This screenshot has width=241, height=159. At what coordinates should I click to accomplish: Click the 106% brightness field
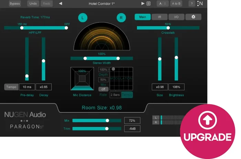click(176, 87)
